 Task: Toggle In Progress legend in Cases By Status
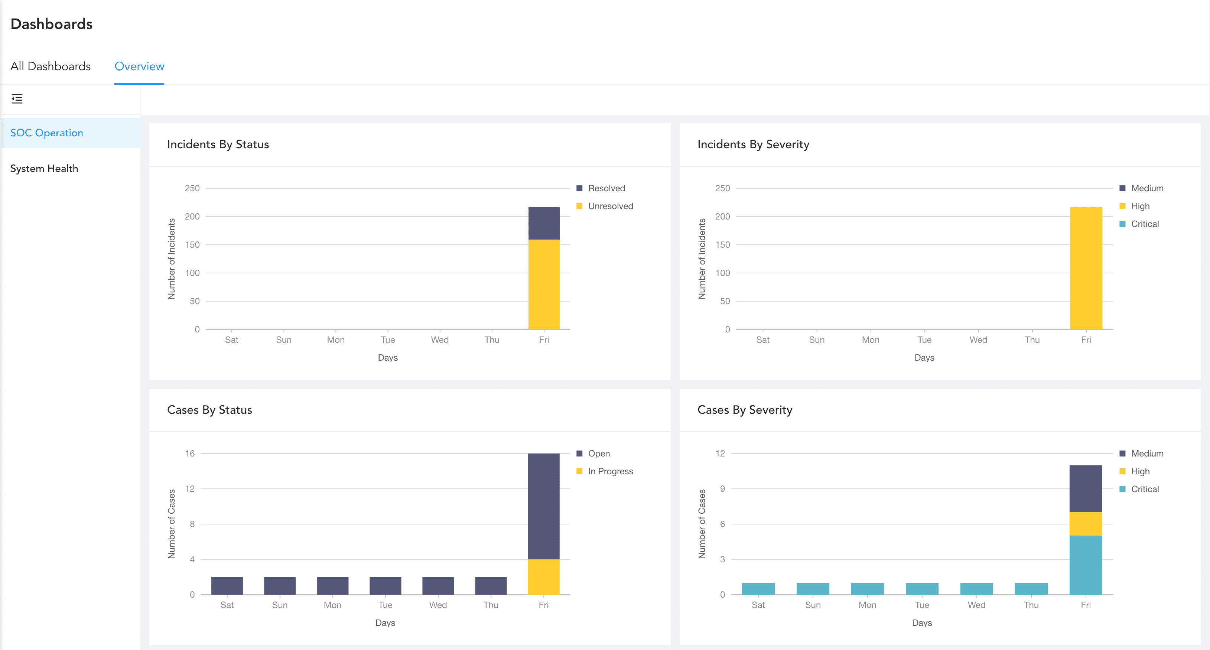pos(610,472)
